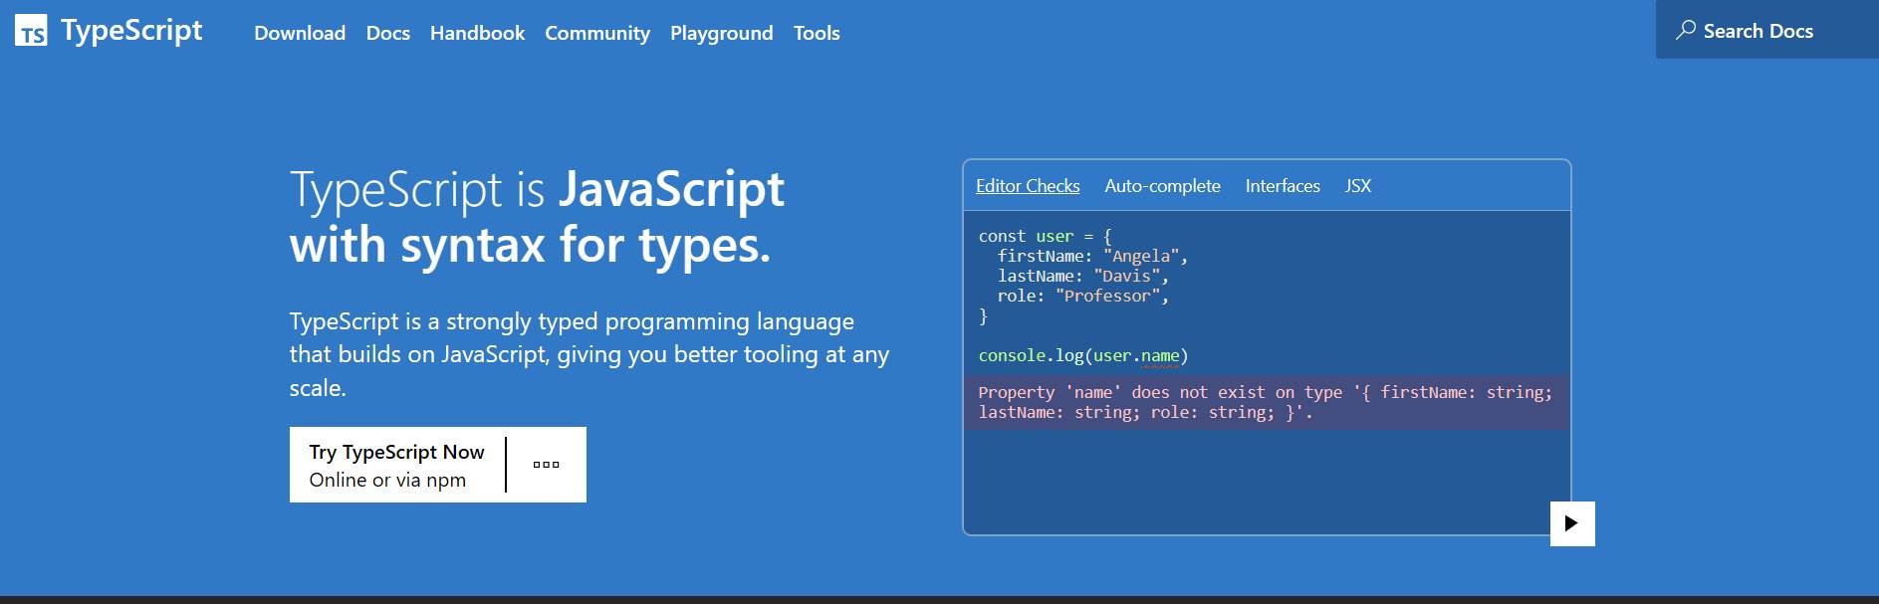Select the Editor Checks tab

point(1028,186)
